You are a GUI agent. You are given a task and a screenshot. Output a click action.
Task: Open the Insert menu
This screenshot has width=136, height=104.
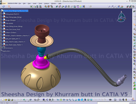(x=35, y=3)
